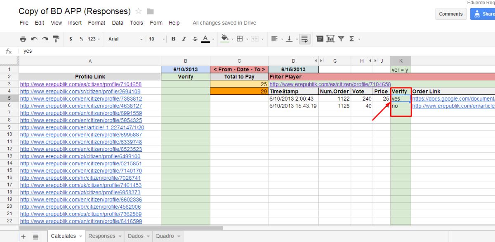Screen dimensions: 495x242
Task: Open the View menu
Action: 56,23
